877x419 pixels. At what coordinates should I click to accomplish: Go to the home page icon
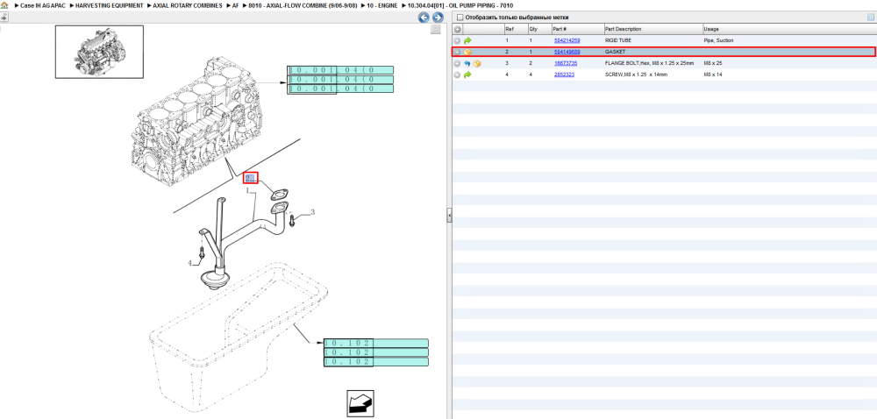point(4,5)
